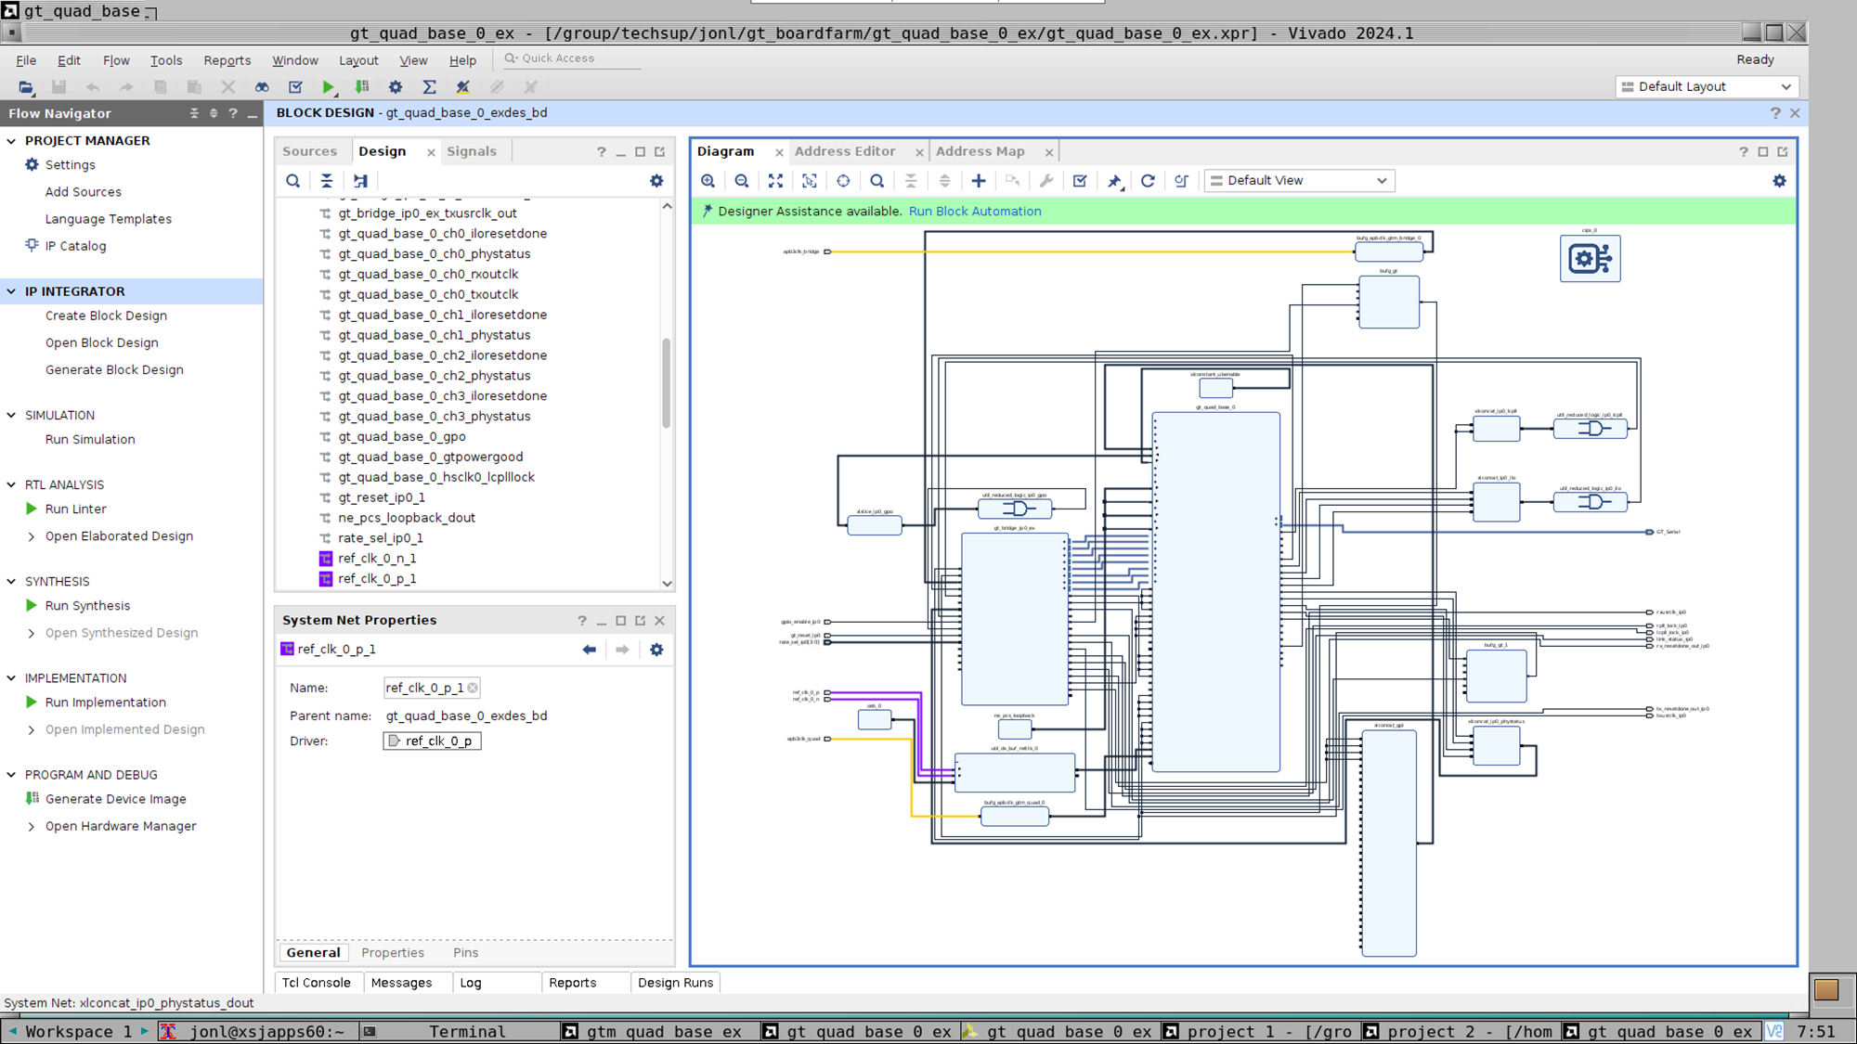Select ne_pcs_loopback_dout in Design tree
The image size is (1857, 1044).
[407, 518]
